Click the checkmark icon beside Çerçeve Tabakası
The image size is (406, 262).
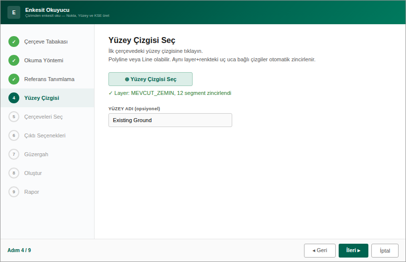[14, 42]
